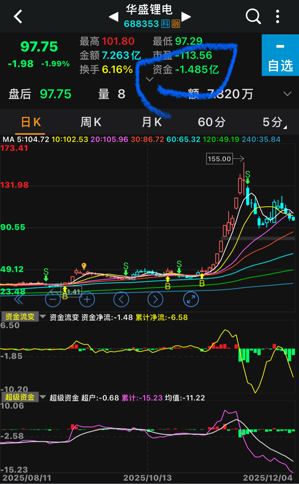Tap the stock name 华盛锂电

[x=149, y=9]
